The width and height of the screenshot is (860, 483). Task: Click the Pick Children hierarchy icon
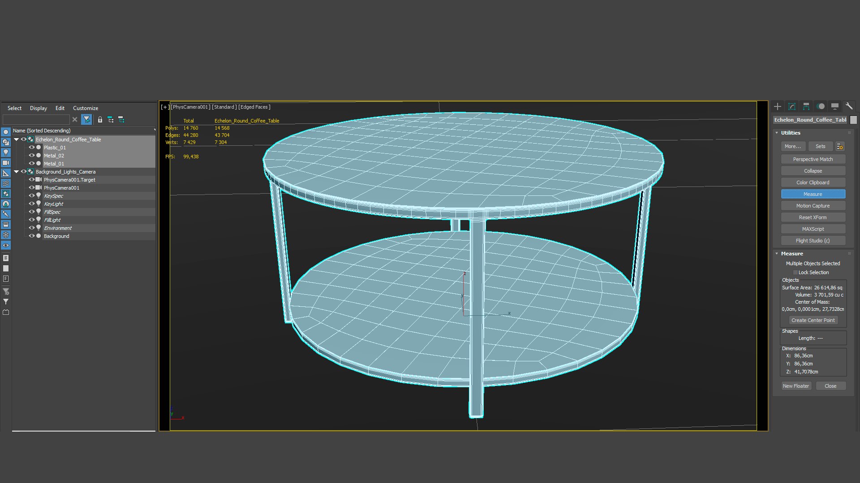pos(121,119)
